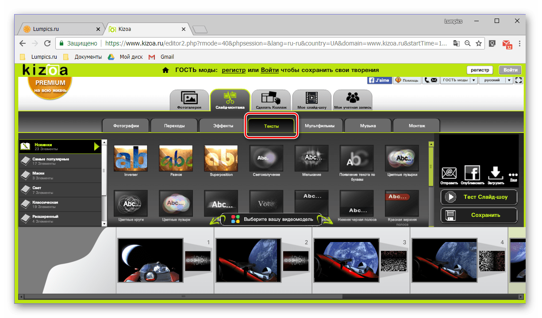Select the Inverser text effect thumbnail
542x318 pixels.
[131, 162]
